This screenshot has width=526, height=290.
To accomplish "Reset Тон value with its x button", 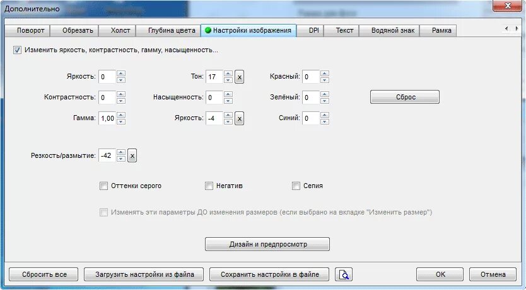I will coord(239,77).
